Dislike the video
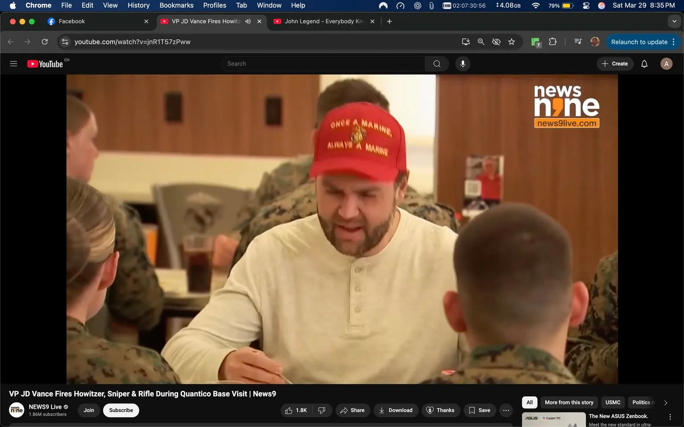The image size is (684, 427). [322, 410]
